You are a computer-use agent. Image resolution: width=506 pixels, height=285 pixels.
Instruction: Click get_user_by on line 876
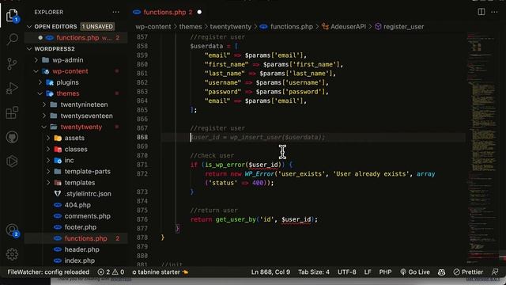[x=236, y=219]
